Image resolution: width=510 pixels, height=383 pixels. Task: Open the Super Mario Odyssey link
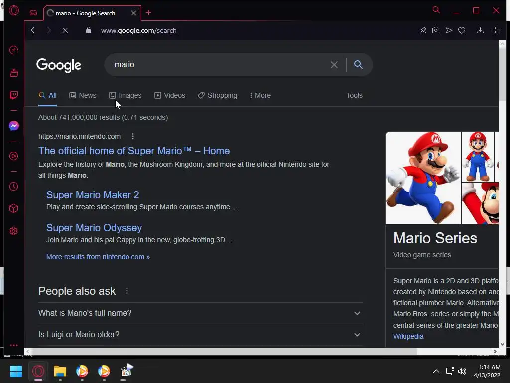[x=94, y=227]
